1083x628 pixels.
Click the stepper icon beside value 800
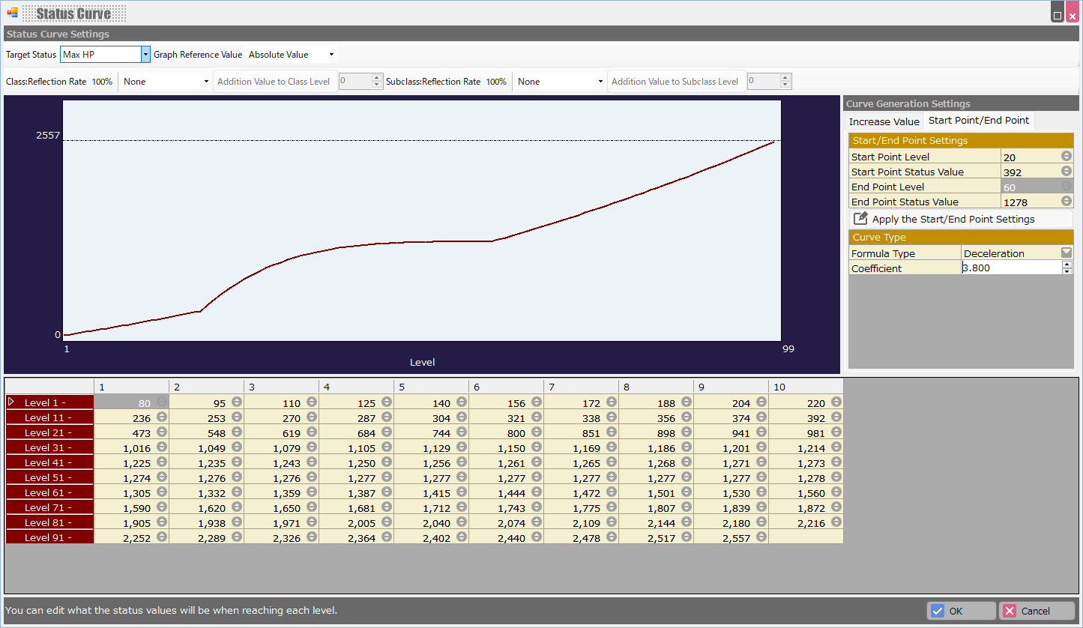point(536,432)
